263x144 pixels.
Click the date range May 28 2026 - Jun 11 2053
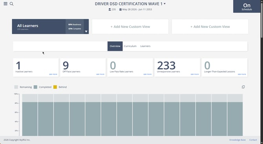pyautogui.click(x=137, y=9)
